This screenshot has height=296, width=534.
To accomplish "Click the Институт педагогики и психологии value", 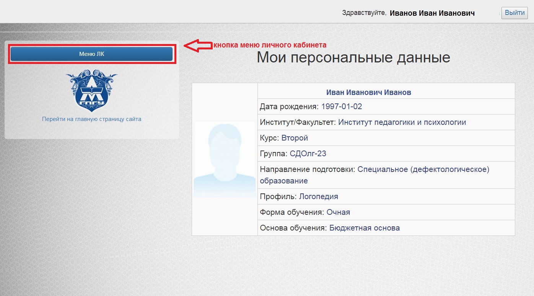I will point(402,123).
